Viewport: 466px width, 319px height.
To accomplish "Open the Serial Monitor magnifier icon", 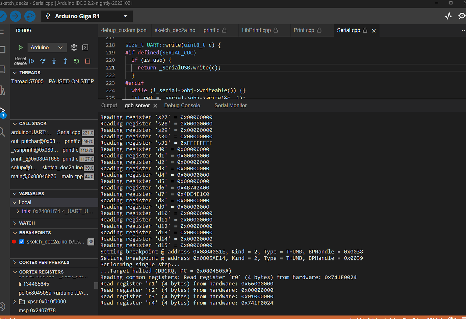I will pos(462,16).
